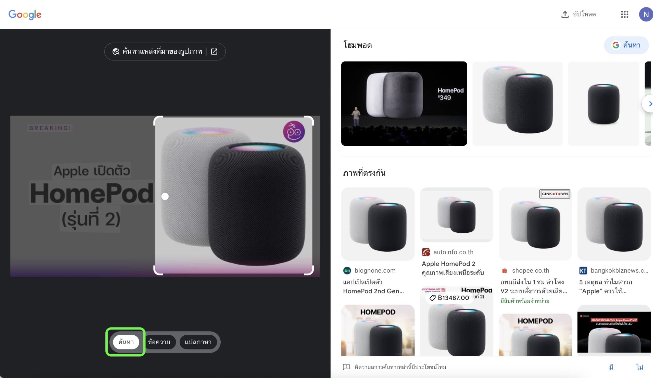Answer มี to feedback question

pos(611,367)
